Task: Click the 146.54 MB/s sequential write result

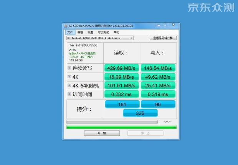Action: pyautogui.click(x=158, y=68)
